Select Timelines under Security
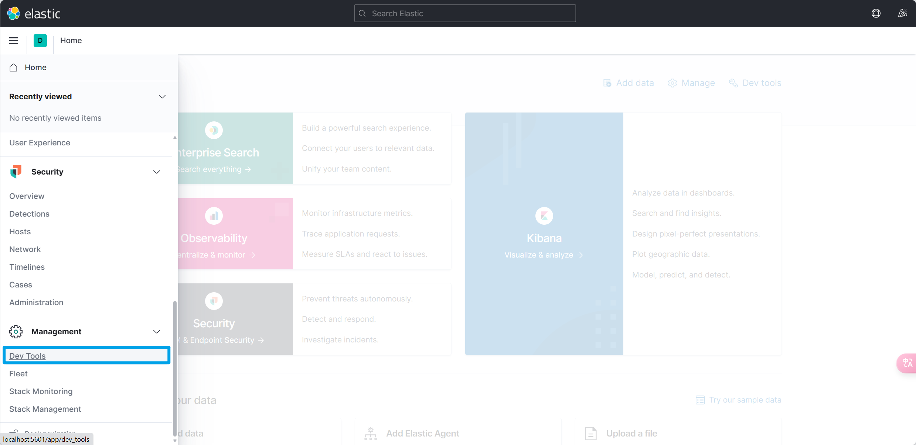 [x=27, y=267]
